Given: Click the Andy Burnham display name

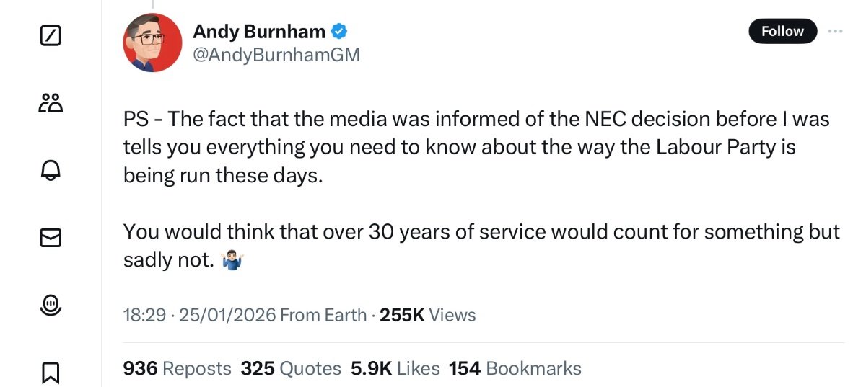Looking at the screenshot, I should coord(258,31).
